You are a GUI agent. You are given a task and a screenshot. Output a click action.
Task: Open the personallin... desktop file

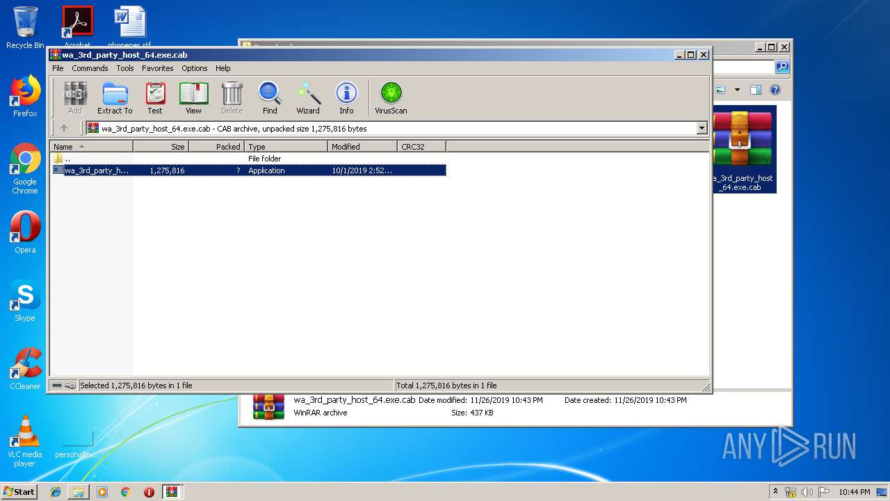click(x=77, y=445)
